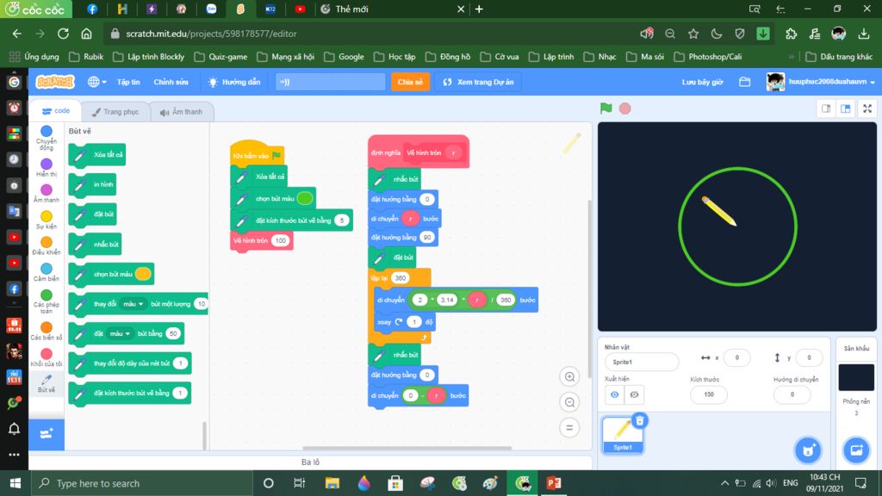
Task: Show the sprite with the eye icon
Action: [x=616, y=394]
